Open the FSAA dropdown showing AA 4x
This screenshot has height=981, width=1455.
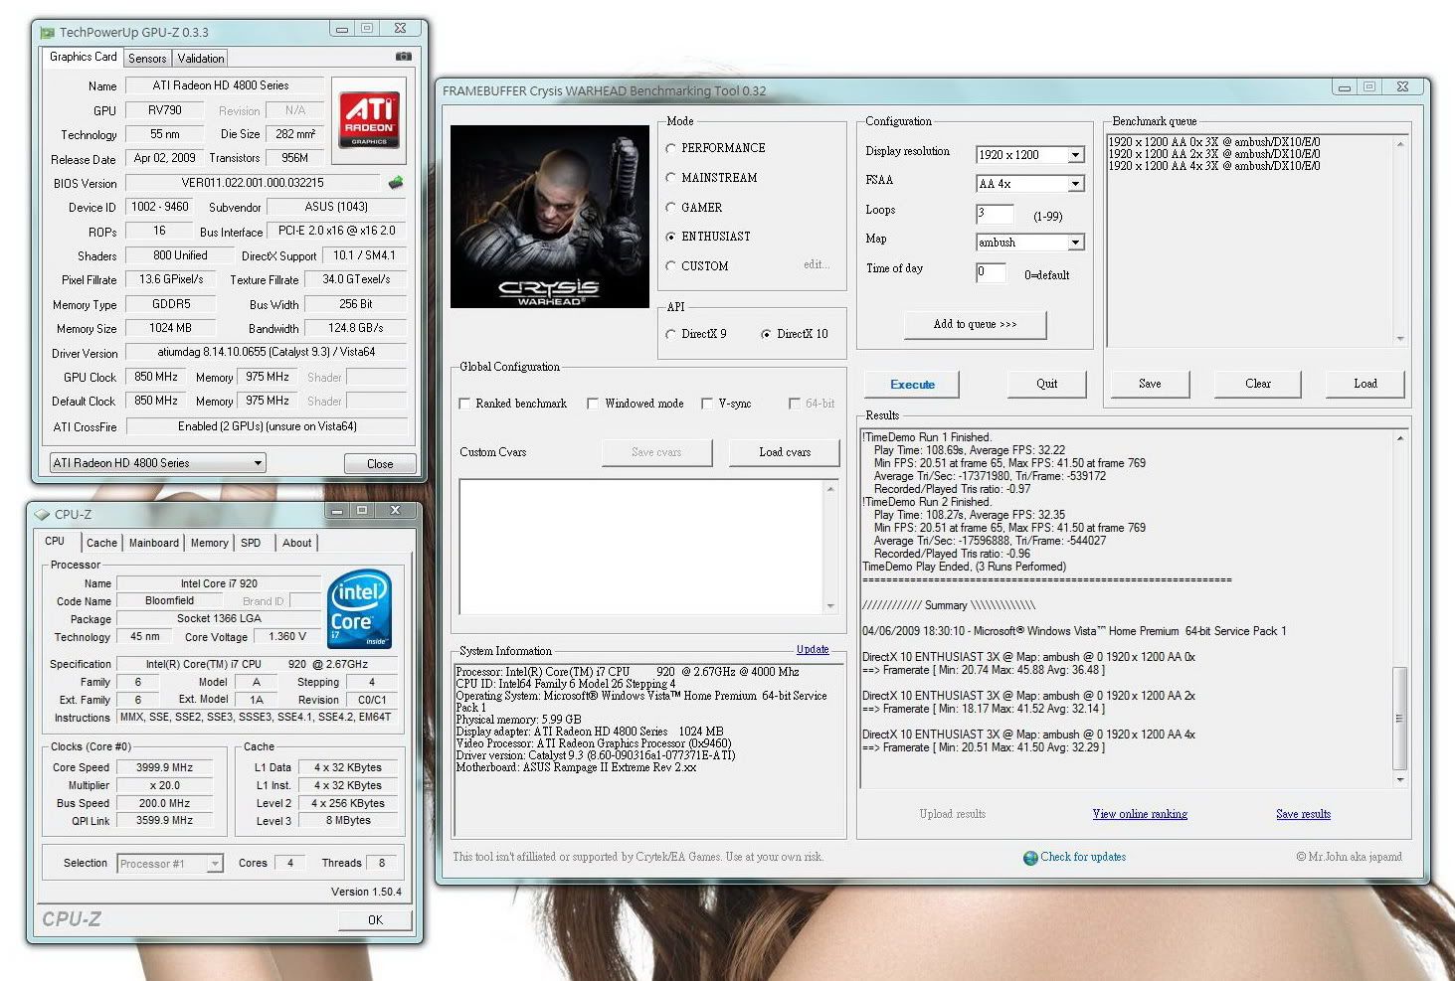[1075, 184]
